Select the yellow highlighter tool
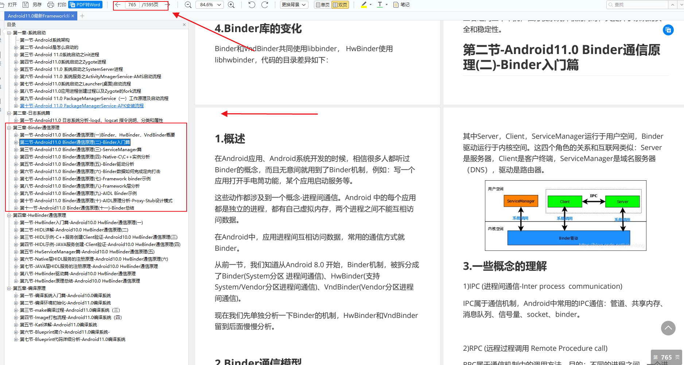This screenshot has height=365, width=684. click(364, 5)
